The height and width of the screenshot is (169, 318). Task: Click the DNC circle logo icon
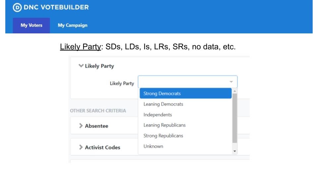click(17, 8)
